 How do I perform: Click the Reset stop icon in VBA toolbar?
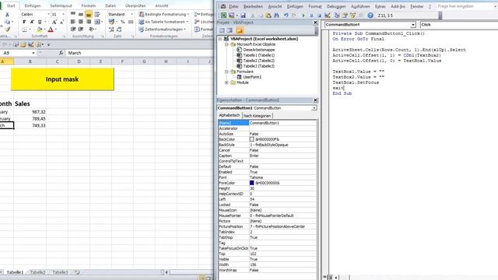tap(319, 16)
